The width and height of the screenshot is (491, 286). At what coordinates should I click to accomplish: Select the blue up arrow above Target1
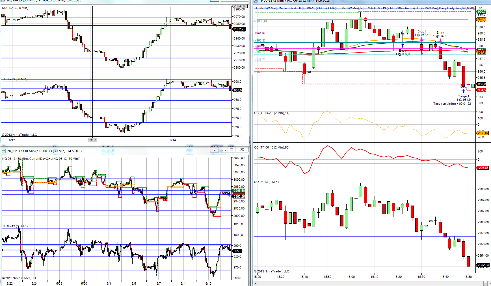(464, 91)
